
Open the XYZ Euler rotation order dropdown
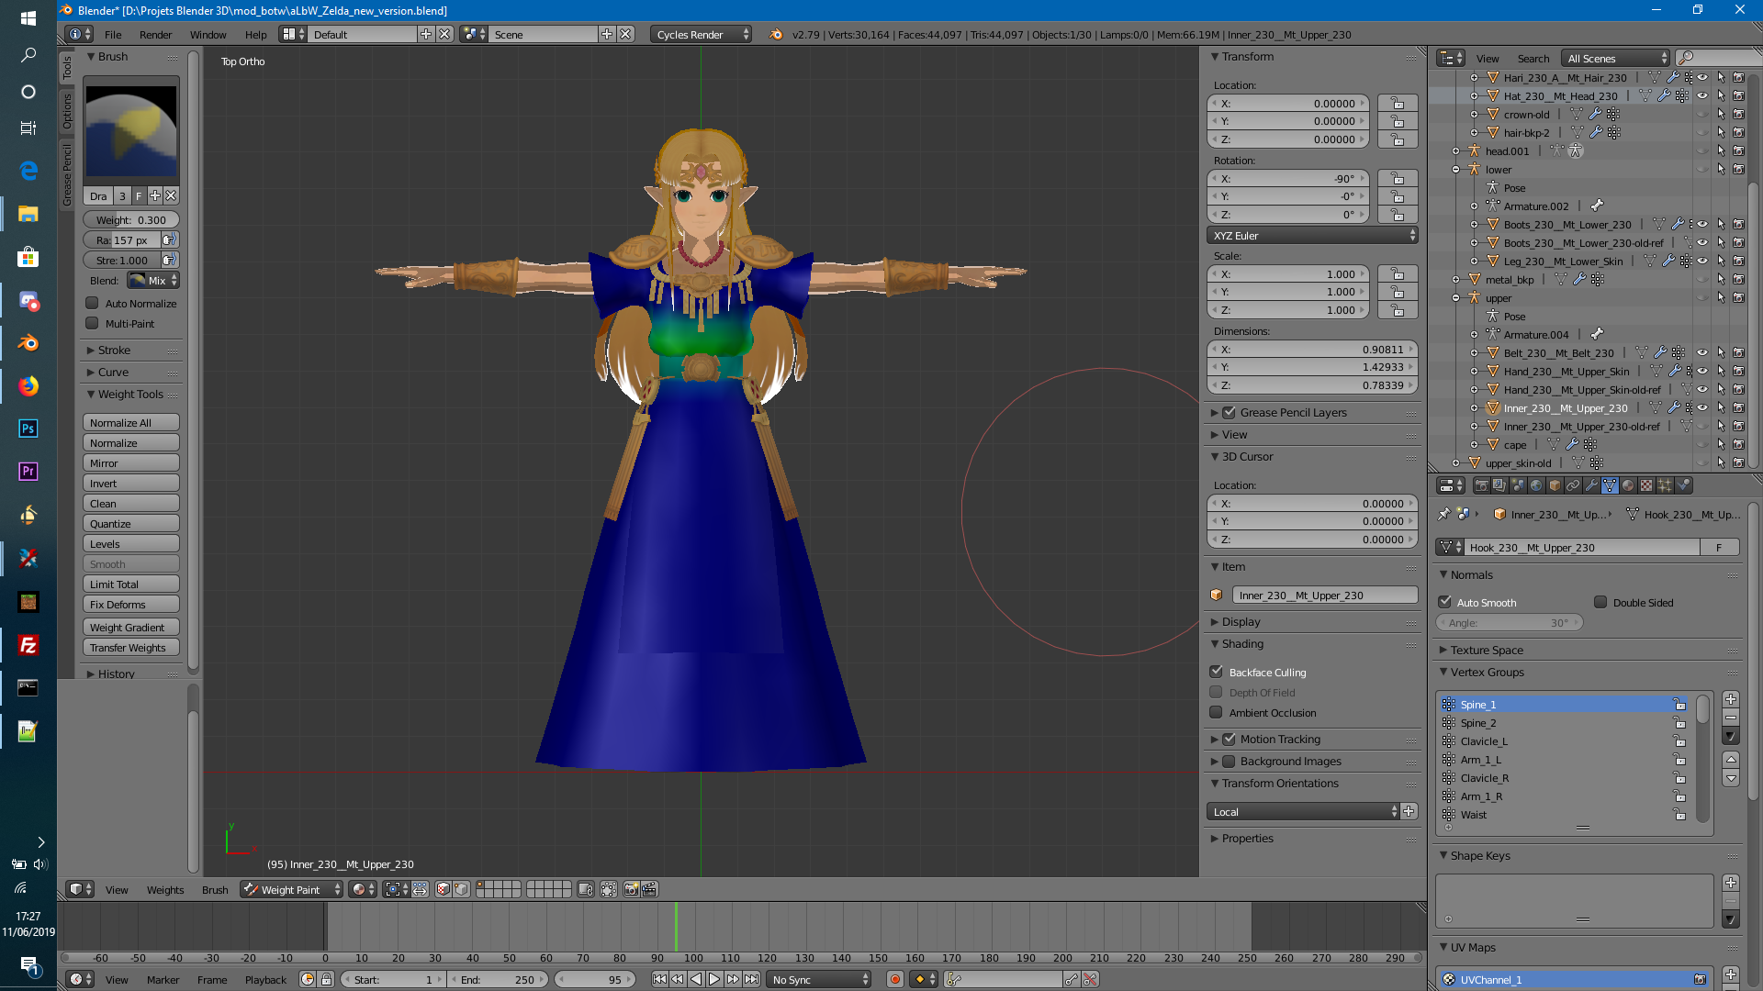[1312, 235]
